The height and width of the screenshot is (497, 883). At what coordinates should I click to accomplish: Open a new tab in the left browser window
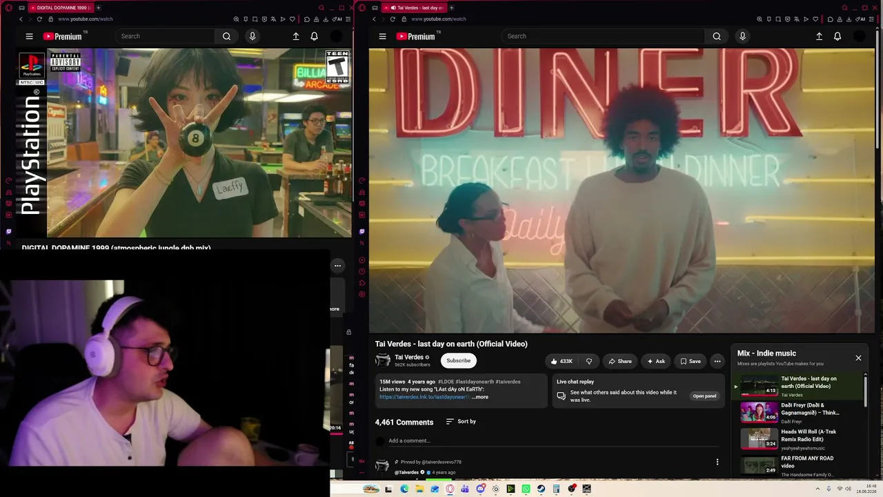98,8
